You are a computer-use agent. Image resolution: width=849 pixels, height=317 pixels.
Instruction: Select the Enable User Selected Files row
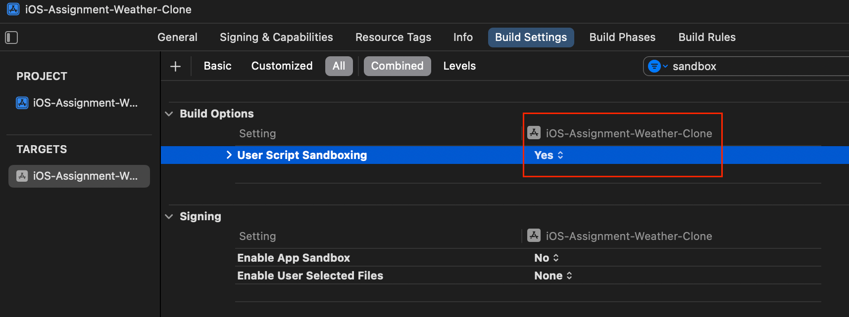tap(528, 276)
